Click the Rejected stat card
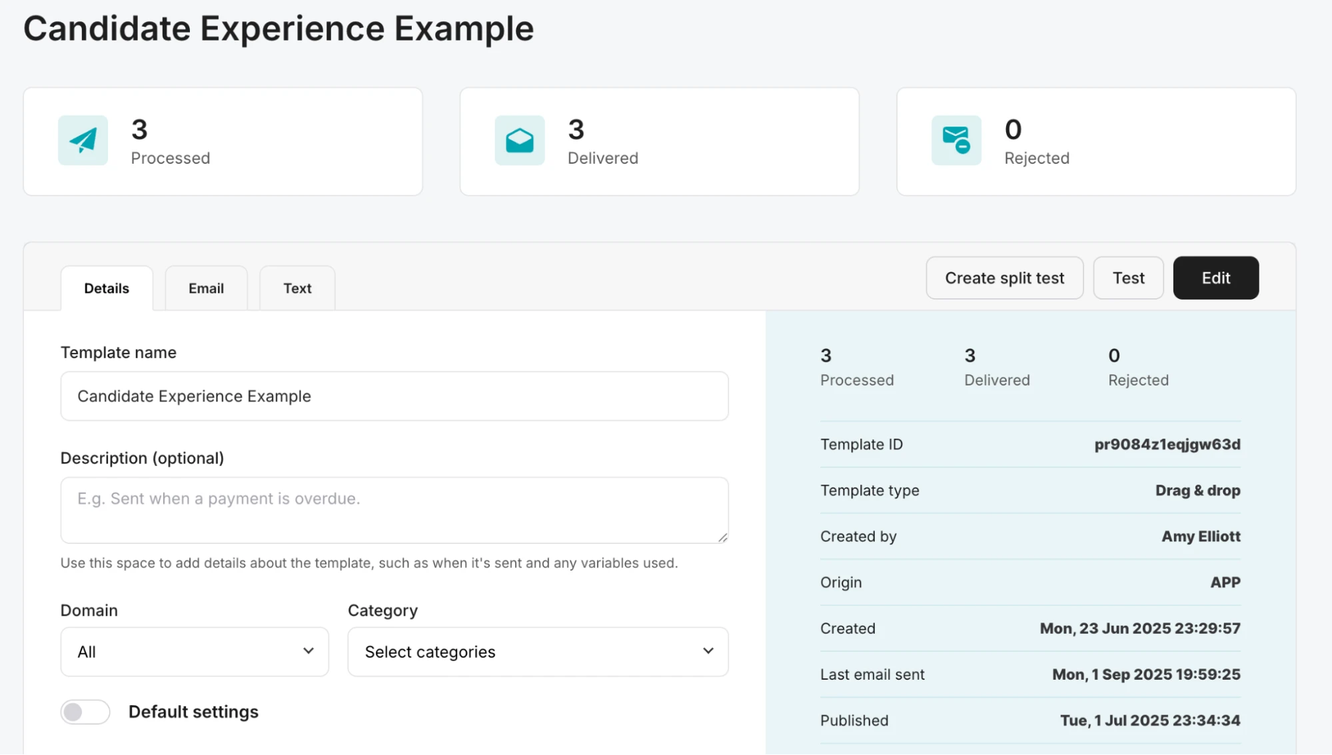The width and height of the screenshot is (1332, 755). click(1095, 141)
